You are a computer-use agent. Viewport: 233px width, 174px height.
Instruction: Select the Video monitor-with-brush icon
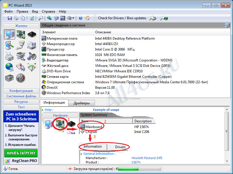click(x=9, y=45)
